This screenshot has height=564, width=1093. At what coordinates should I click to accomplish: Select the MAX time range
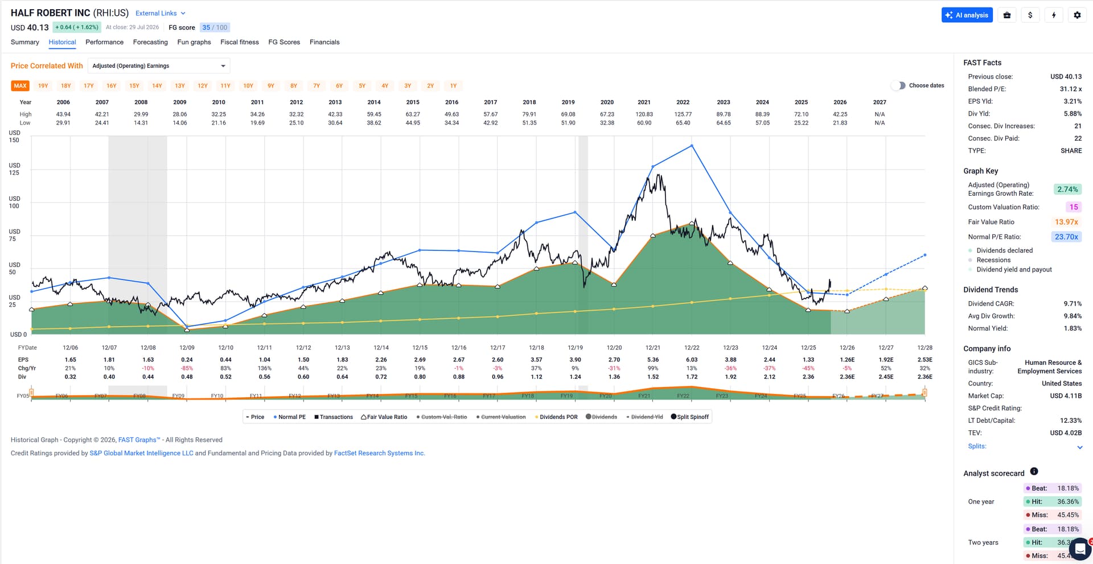20,86
